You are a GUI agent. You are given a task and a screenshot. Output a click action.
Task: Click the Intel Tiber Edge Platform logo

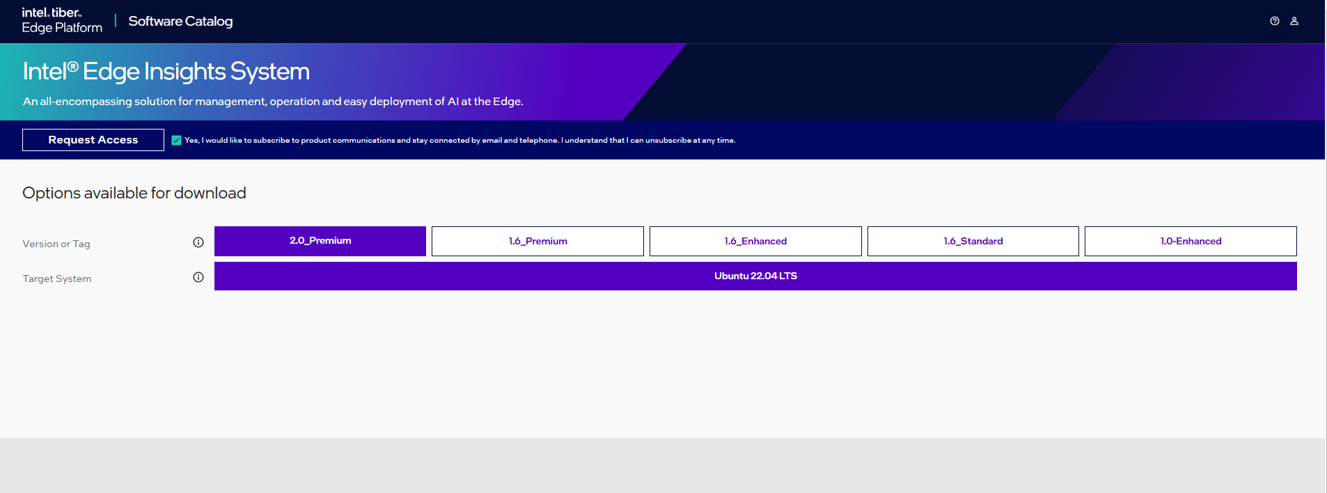[x=62, y=20]
